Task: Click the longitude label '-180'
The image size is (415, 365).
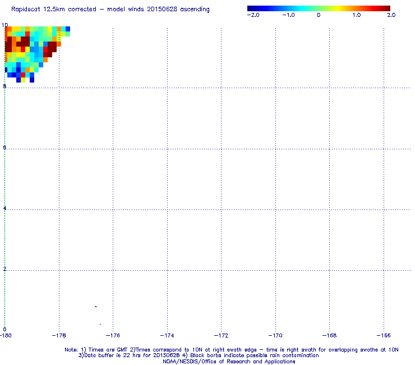Action: (x=6, y=336)
